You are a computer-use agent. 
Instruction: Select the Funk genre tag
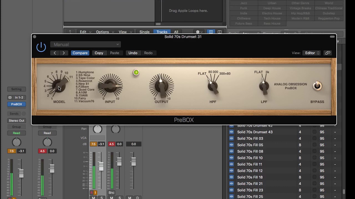(x=244, y=8)
